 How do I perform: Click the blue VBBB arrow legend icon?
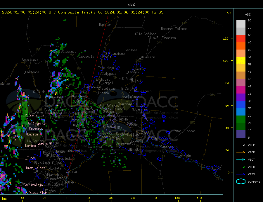coord(241,174)
